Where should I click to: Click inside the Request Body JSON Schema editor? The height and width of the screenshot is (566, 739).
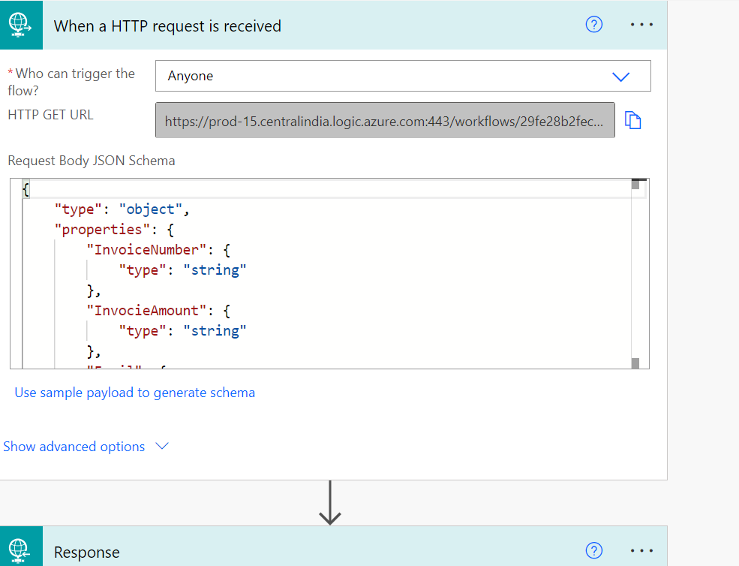[329, 273]
